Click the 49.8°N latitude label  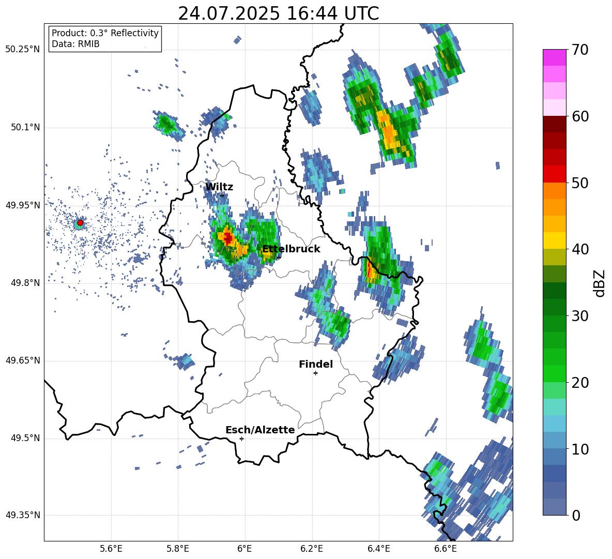pos(25,283)
